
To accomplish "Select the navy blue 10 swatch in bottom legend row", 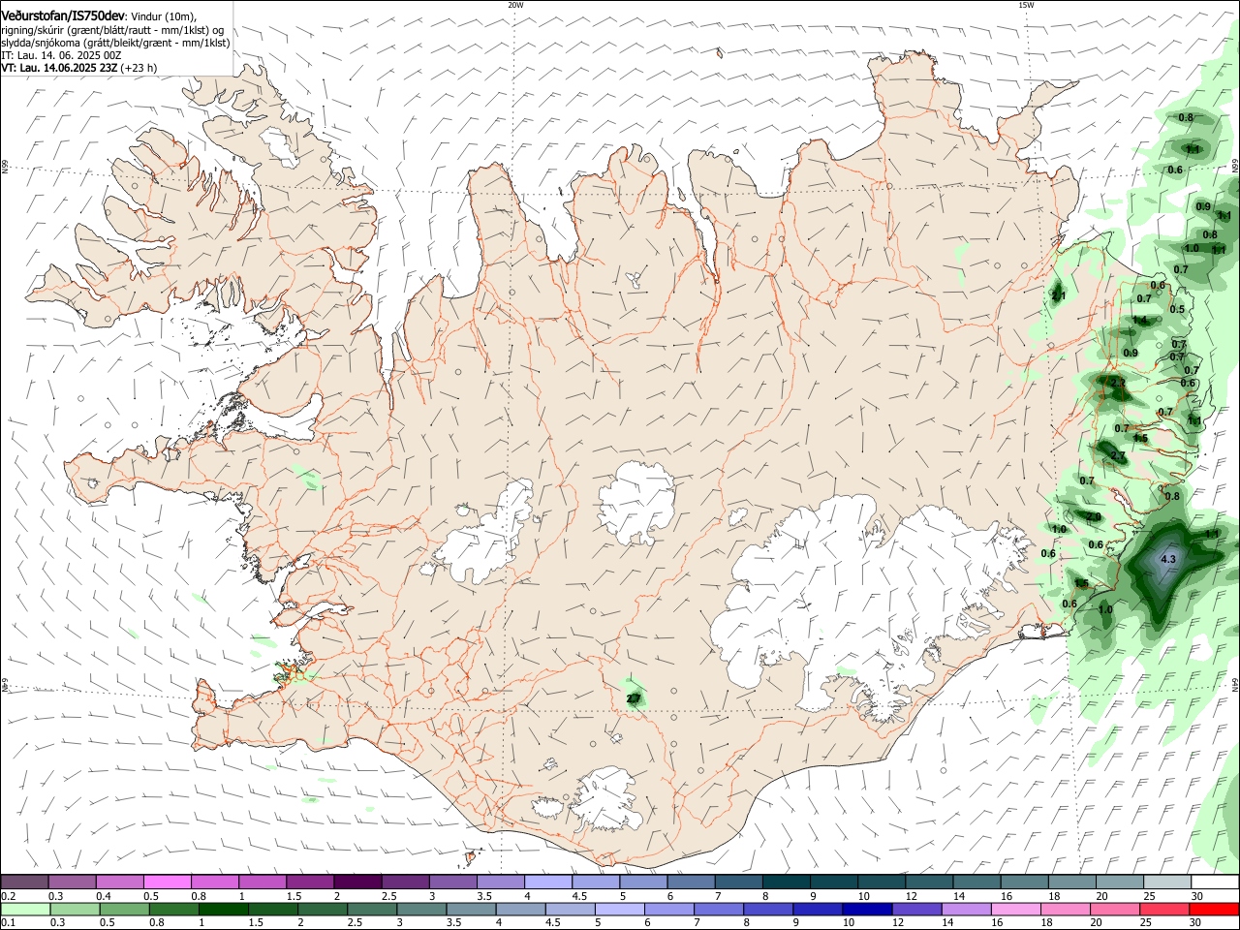I will click(867, 909).
